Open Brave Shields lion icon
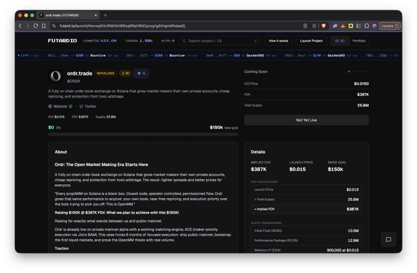This screenshot has height=273, width=417. (x=324, y=26)
